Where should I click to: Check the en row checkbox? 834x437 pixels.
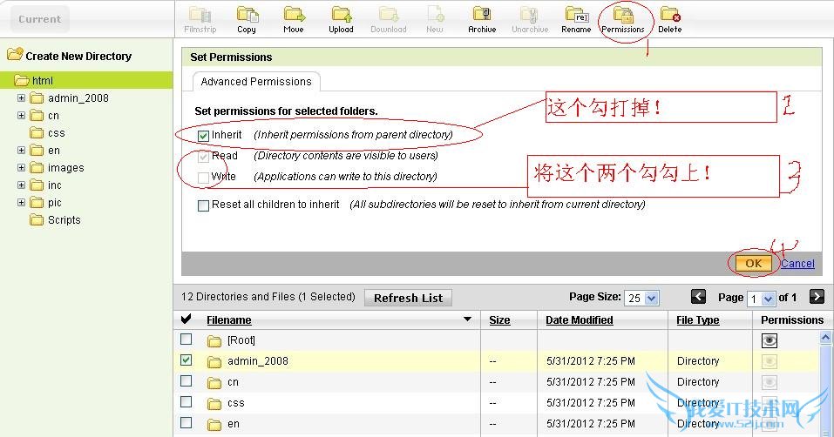(x=186, y=423)
